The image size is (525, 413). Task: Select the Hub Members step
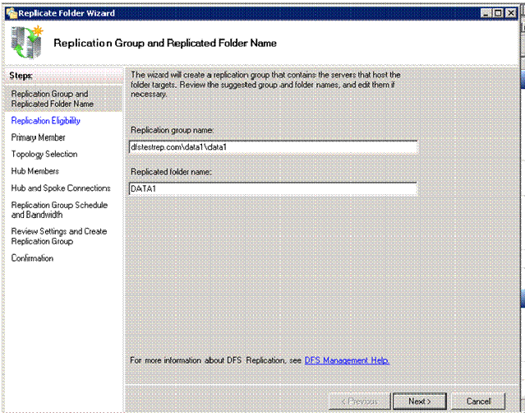pos(35,171)
